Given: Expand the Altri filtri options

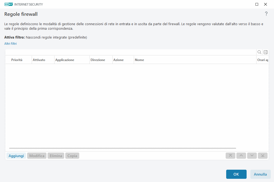Looking at the screenshot, I should (10, 43).
